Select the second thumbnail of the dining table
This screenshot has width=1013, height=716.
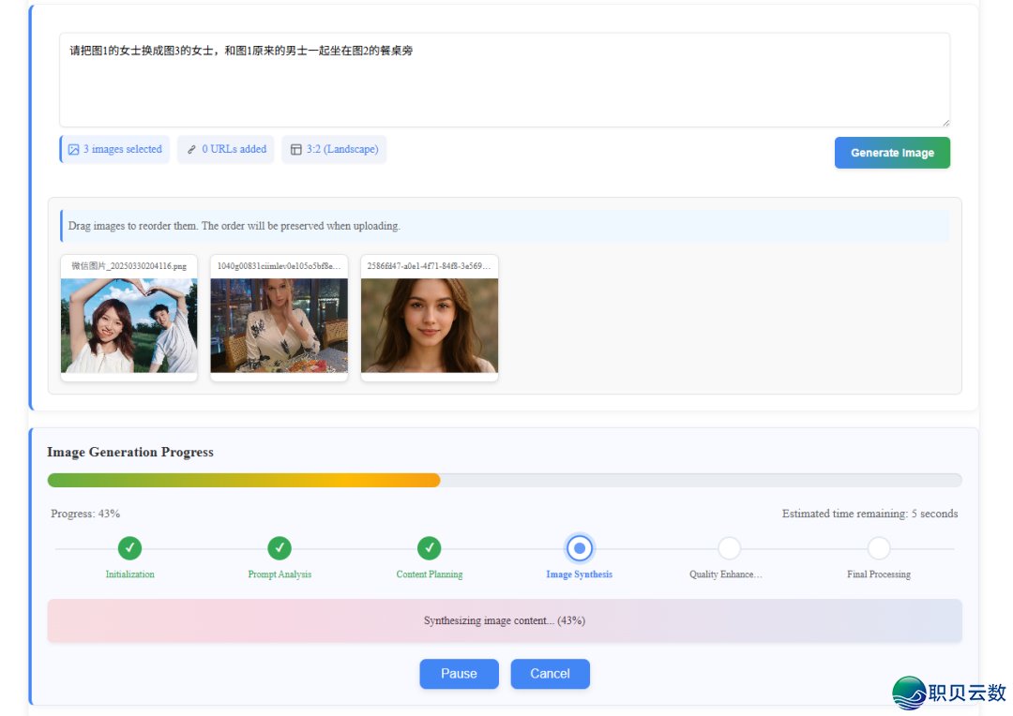click(280, 325)
